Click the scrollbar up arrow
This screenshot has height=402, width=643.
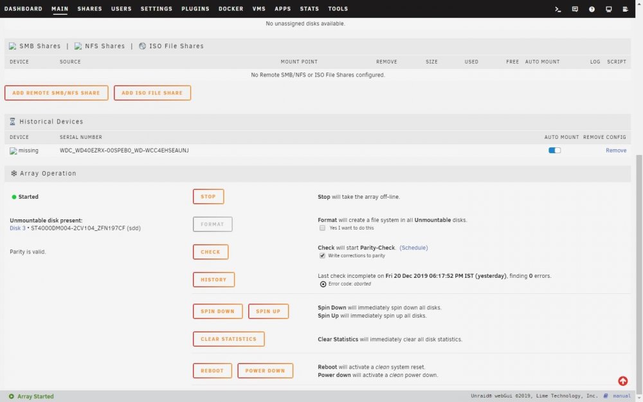(x=639, y=2)
